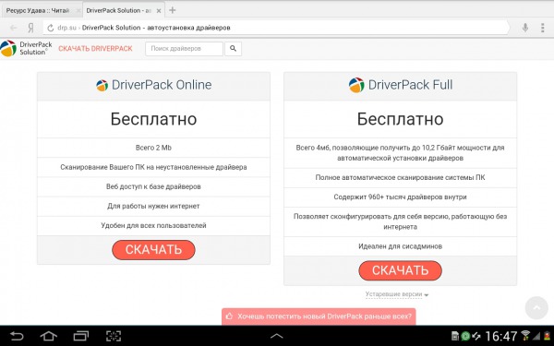Select Сканирование Вашего ПК row
The image size is (554, 346).
coord(153,167)
